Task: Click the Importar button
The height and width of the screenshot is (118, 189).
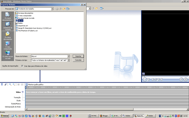Action: click(78, 56)
